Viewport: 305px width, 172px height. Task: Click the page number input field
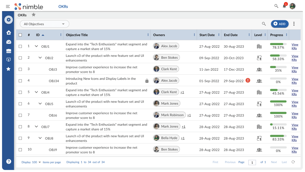coord(252,162)
